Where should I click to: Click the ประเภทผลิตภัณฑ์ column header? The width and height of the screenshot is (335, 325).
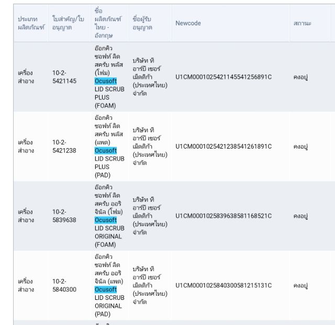pos(31,23)
